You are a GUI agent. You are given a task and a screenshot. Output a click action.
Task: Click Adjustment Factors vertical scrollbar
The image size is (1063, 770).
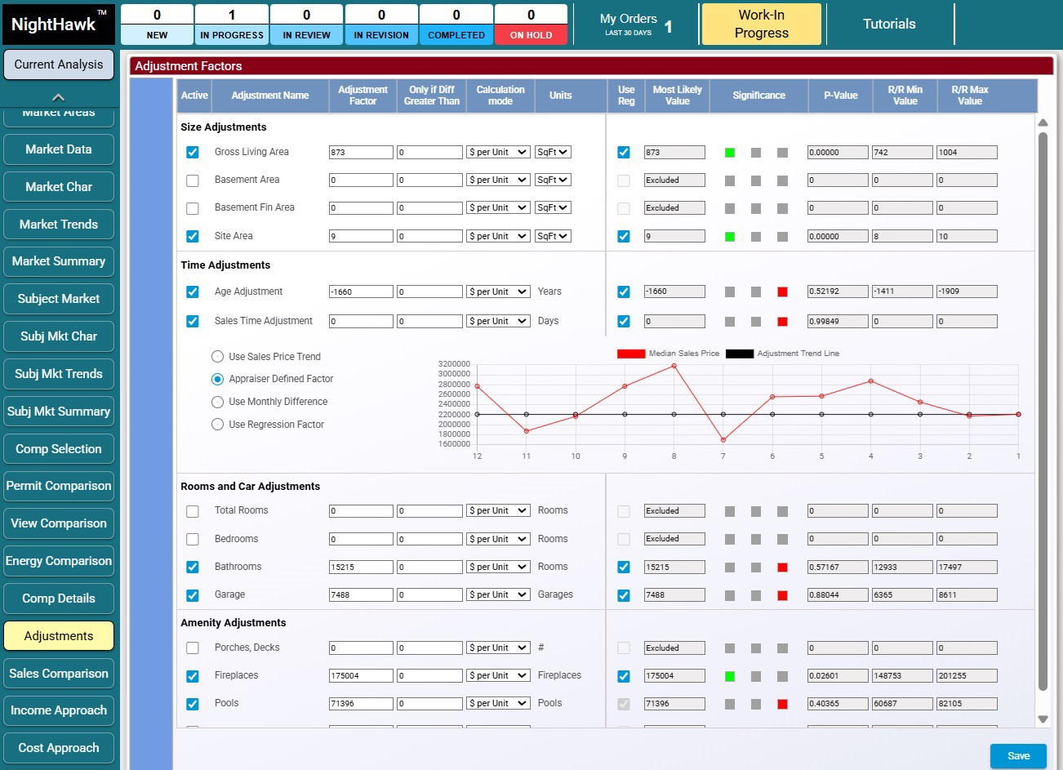[1043, 411]
